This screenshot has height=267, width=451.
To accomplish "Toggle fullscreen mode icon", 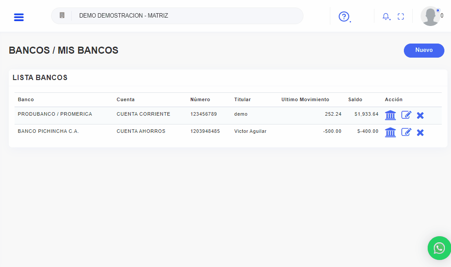I will 400,17.
